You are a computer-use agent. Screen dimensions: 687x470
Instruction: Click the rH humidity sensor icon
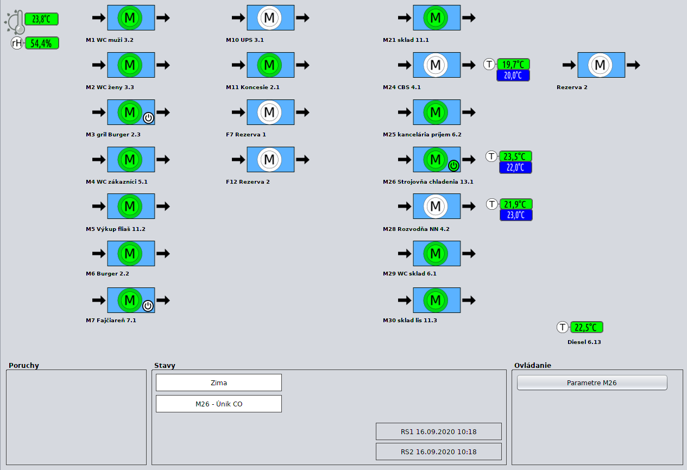pos(18,43)
